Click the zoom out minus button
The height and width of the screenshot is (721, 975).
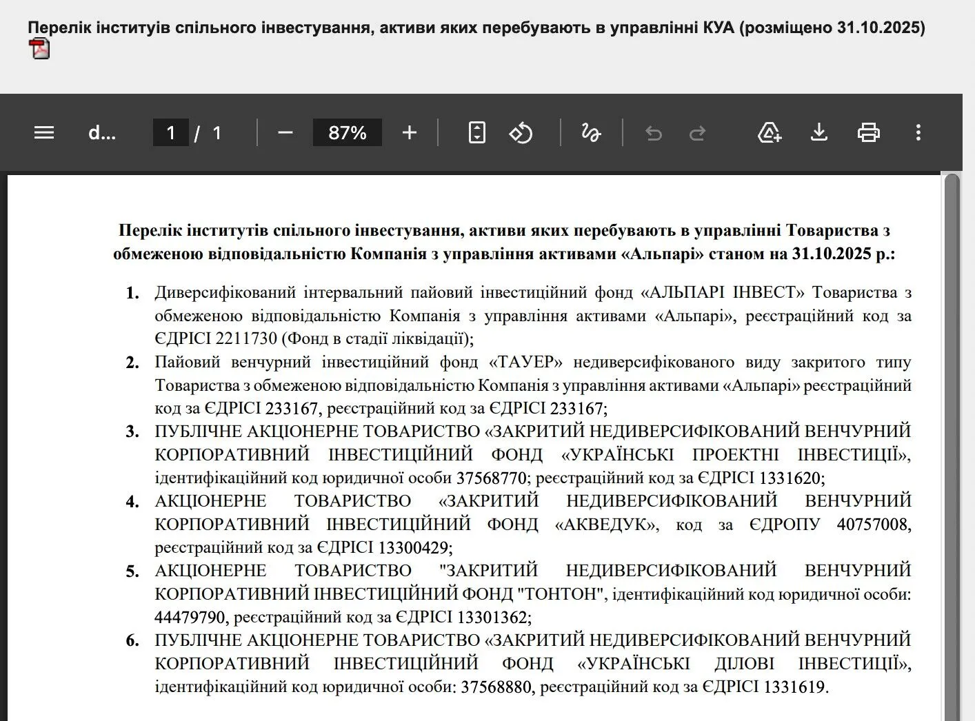[285, 132]
